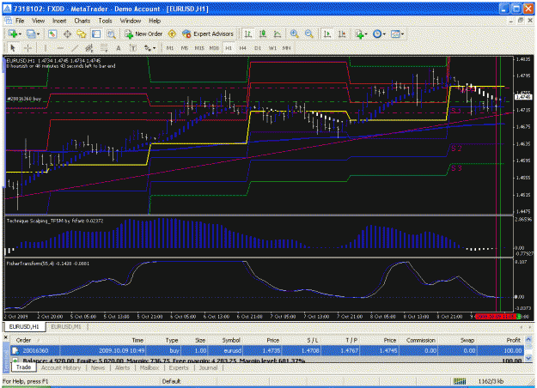Image resolution: width=537 pixels, height=388 pixels.
Task: Switch timeframe to M15
Action: click(x=199, y=48)
